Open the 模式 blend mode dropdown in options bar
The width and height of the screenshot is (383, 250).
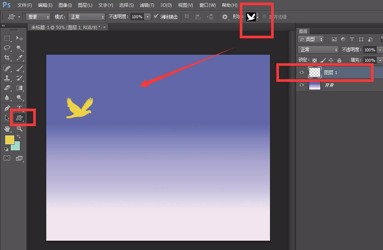click(87, 17)
